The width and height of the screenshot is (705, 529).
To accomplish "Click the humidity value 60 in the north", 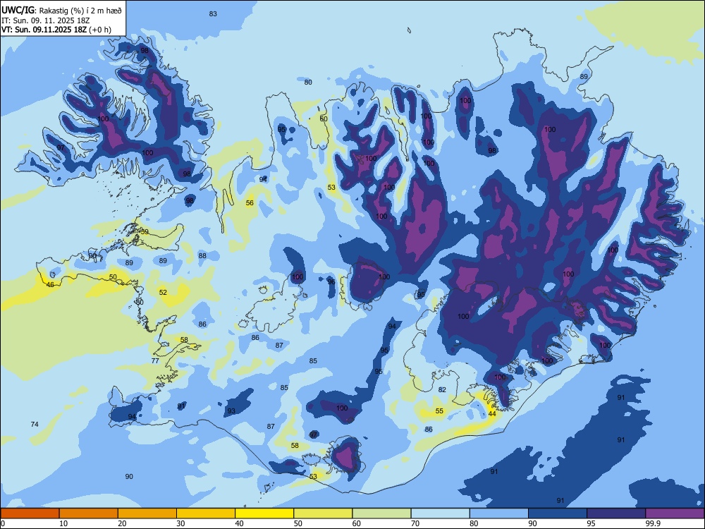I will click(x=324, y=118).
